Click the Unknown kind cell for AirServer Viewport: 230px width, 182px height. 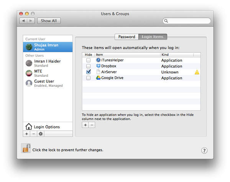[170, 72]
